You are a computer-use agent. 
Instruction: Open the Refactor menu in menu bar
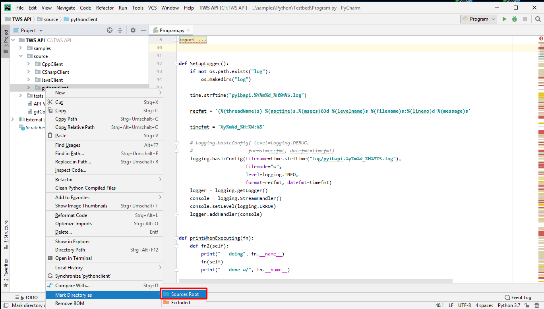click(105, 8)
